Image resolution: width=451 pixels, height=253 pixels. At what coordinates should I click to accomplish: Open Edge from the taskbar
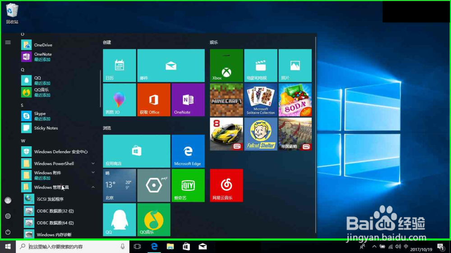tap(154, 246)
